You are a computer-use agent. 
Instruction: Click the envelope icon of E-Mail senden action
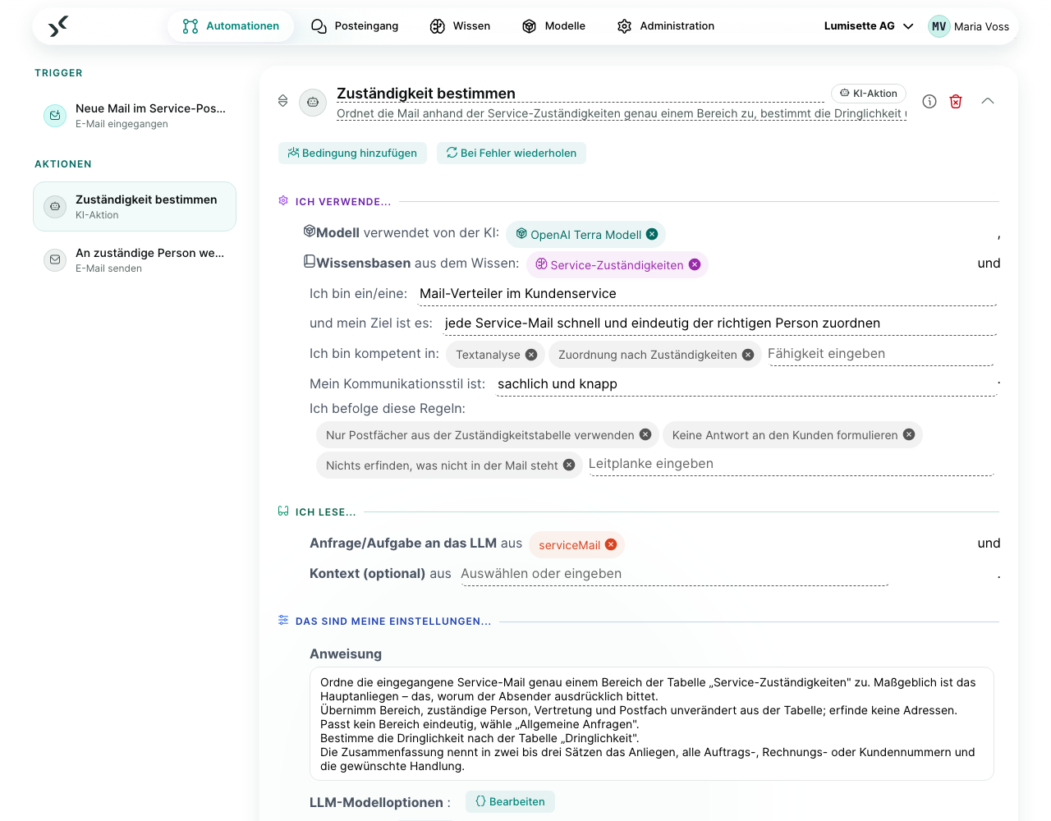coord(55,259)
